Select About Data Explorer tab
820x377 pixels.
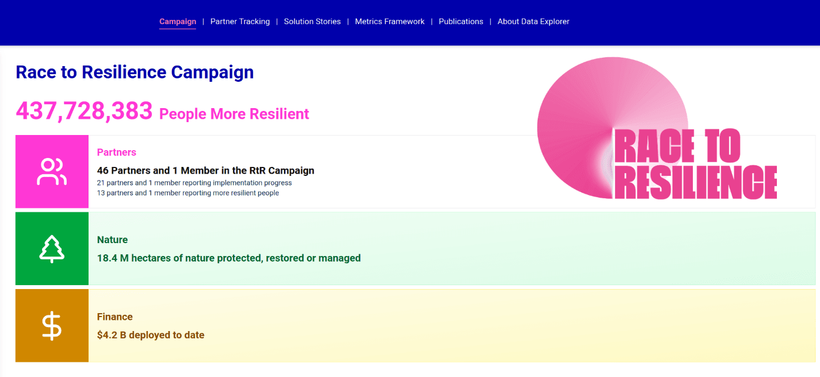coord(533,22)
